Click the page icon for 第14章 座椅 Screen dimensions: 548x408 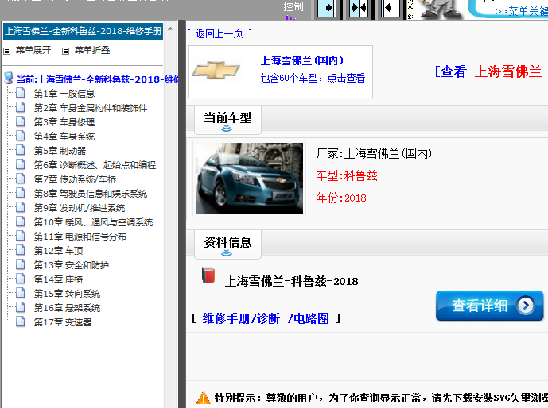pyautogui.click(x=21, y=279)
